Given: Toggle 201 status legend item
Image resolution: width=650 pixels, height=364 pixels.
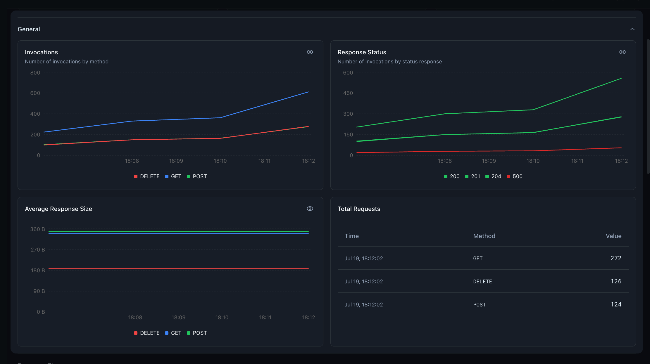Looking at the screenshot, I should [x=472, y=176].
